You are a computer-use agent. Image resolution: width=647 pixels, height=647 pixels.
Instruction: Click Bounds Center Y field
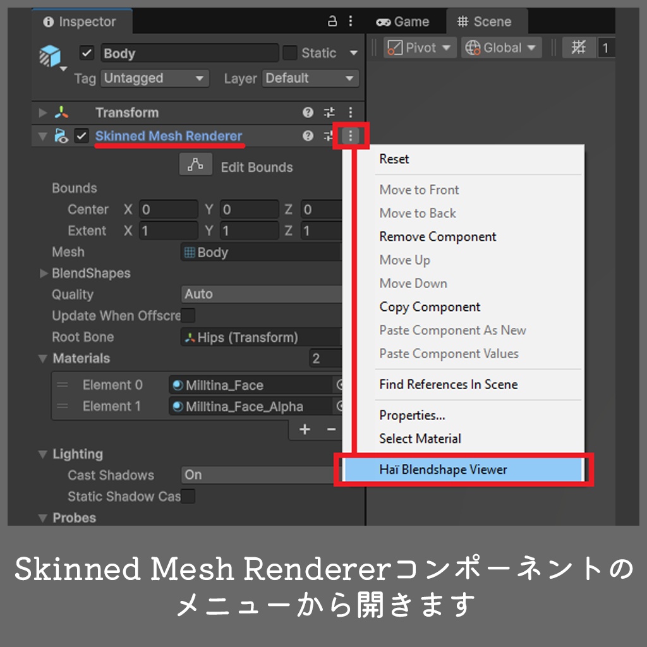point(249,209)
